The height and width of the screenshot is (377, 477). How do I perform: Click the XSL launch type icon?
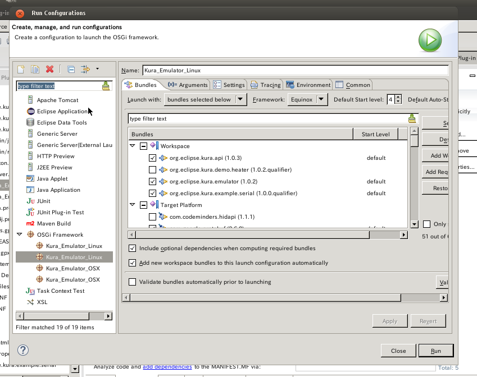30,302
